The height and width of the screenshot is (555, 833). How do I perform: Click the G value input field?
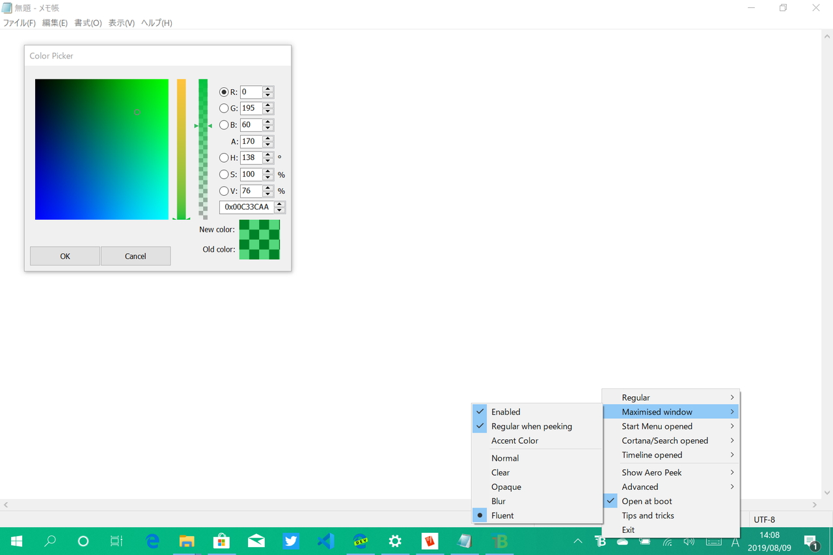(x=251, y=109)
